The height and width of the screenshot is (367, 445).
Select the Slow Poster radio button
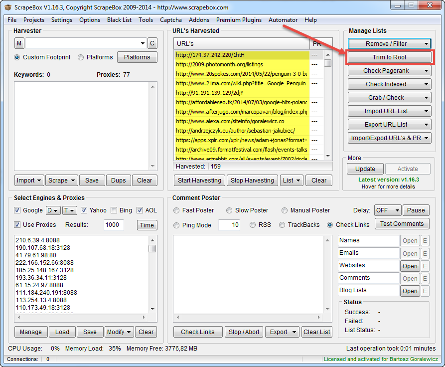(x=229, y=210)
